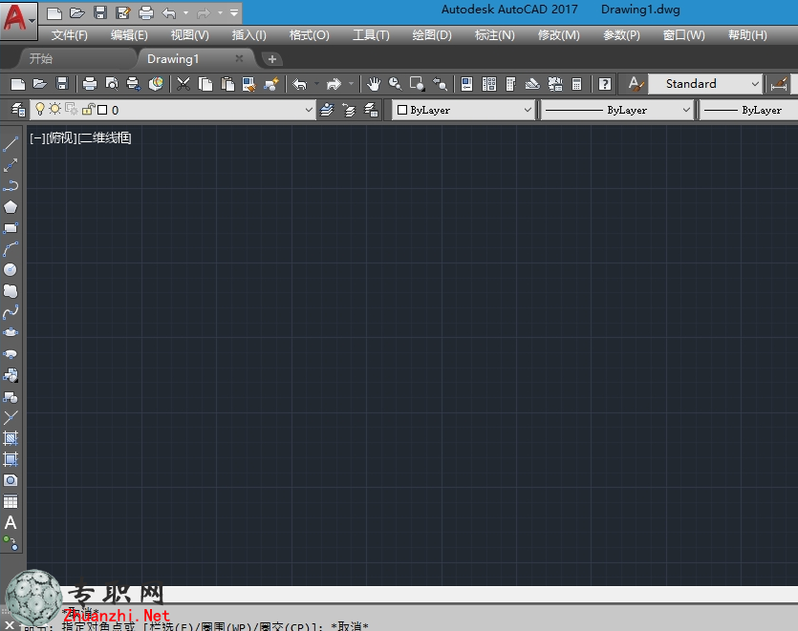Click the Zoom Previous icon
Viewport: 798px width, 631px height.
click(x=440, y=84)
